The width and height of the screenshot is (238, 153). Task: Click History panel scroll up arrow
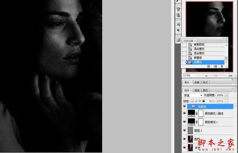(226, 45)
